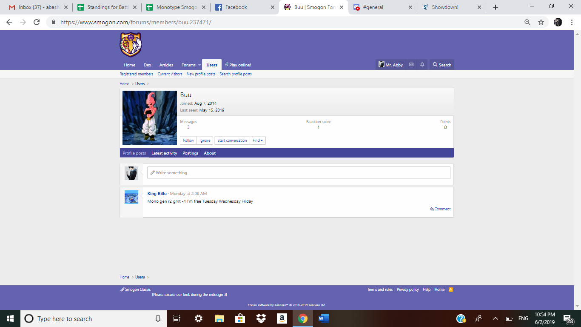Open Current visitors link

170,74
